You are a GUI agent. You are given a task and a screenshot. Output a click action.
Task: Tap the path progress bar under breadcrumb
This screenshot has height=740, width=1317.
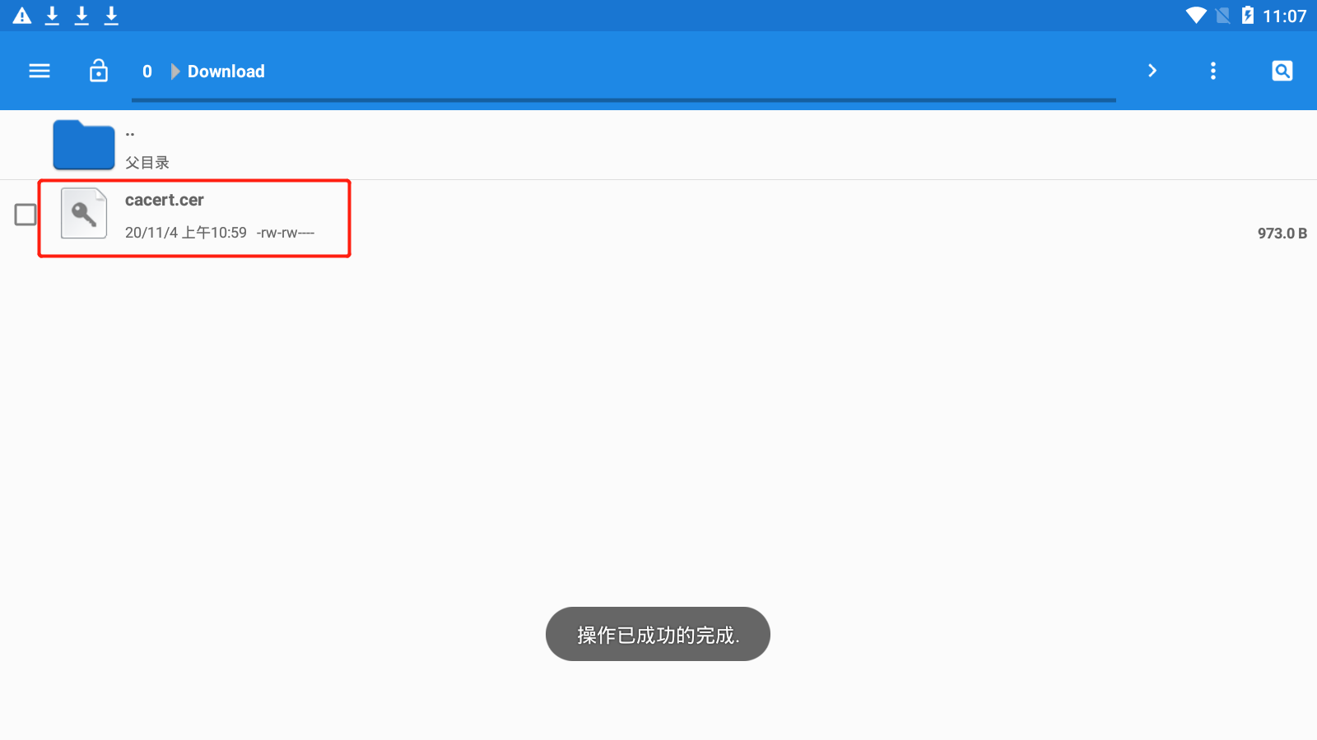(x=623, y=100)
